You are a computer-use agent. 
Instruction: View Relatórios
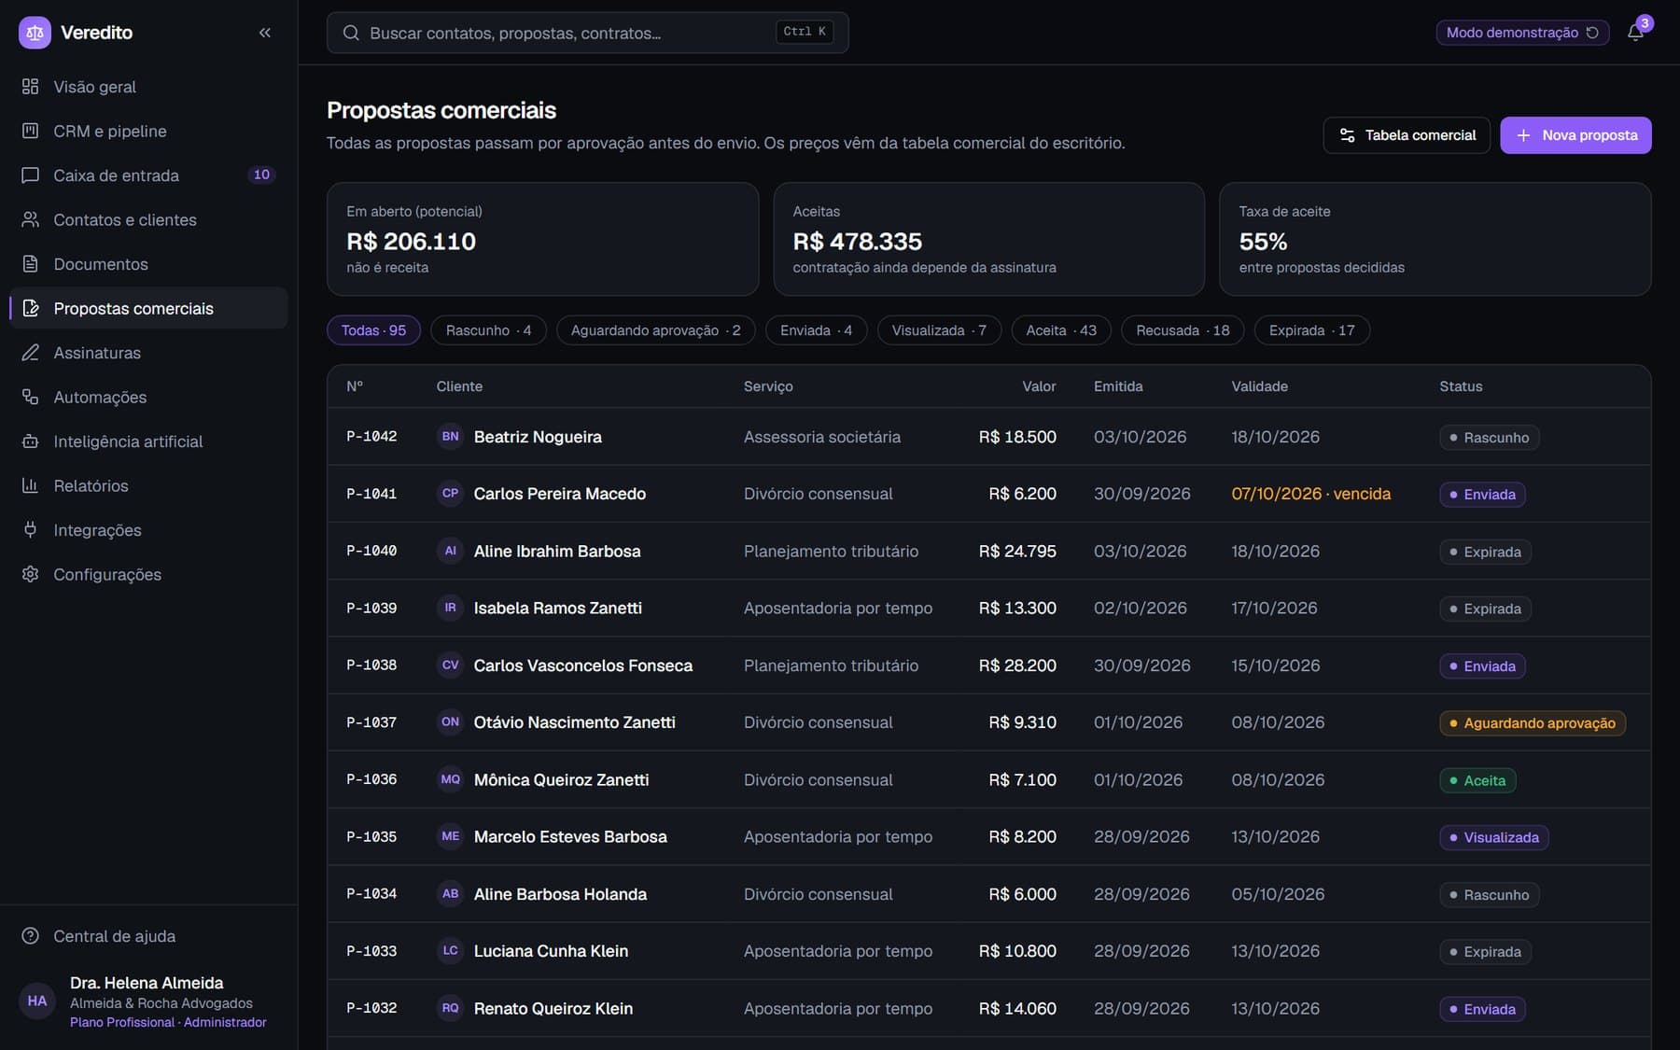pos(149,486)
